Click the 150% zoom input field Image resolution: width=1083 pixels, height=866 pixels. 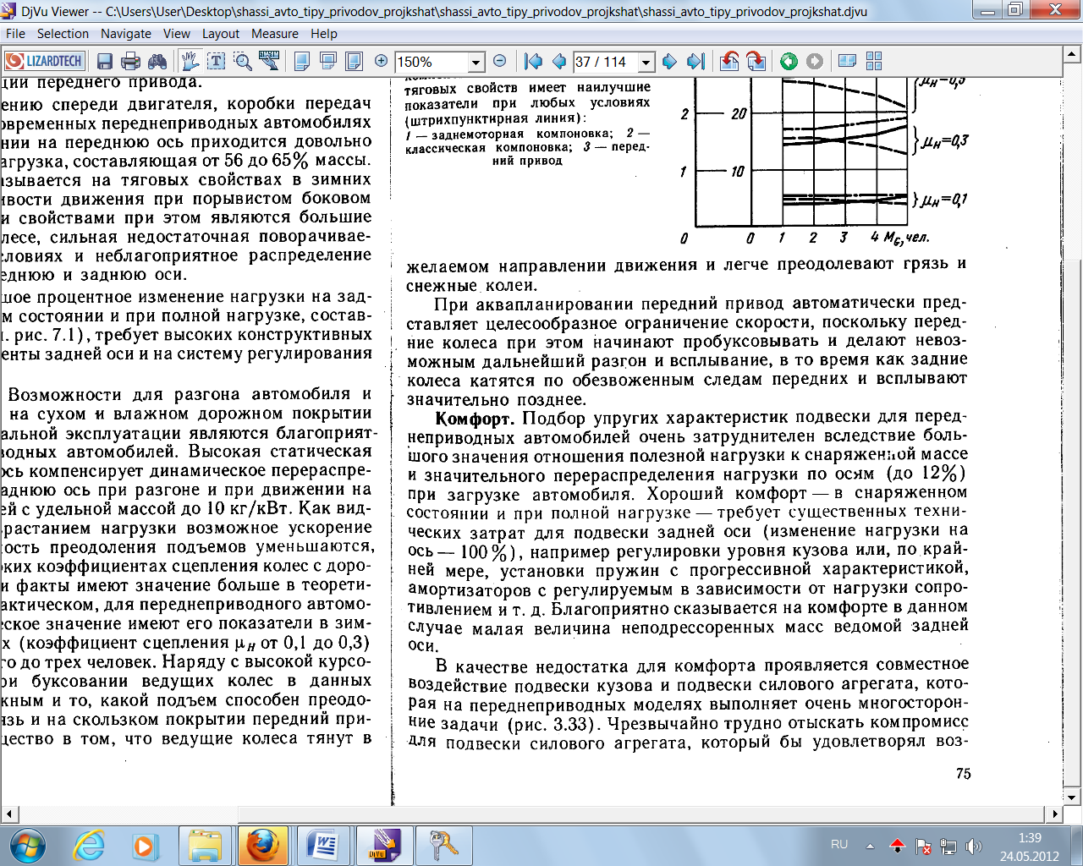(x=431, y=62)
